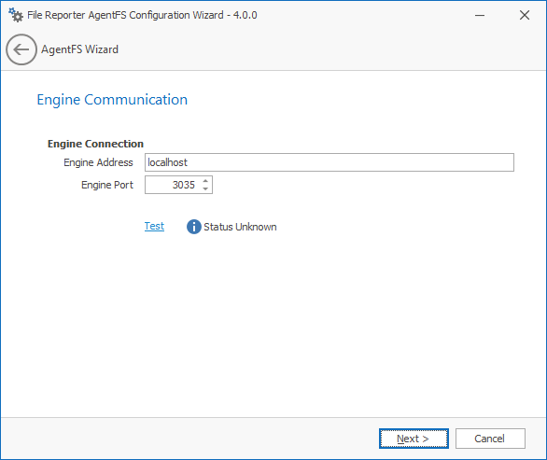Click the AgentFS Wizard header text
The height and width of the screenshot is (460, 547).
80,49
